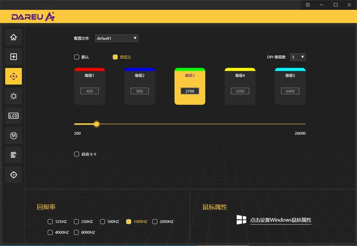Image resolution: width=357 pixels, height=246 pixels.
Task: Open the LCD settings sidebar icon
Action: pos(14,116)
